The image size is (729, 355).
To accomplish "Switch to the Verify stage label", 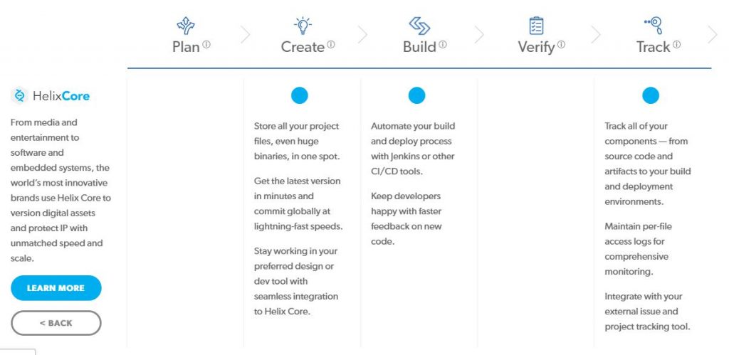I will click(536, 47).
